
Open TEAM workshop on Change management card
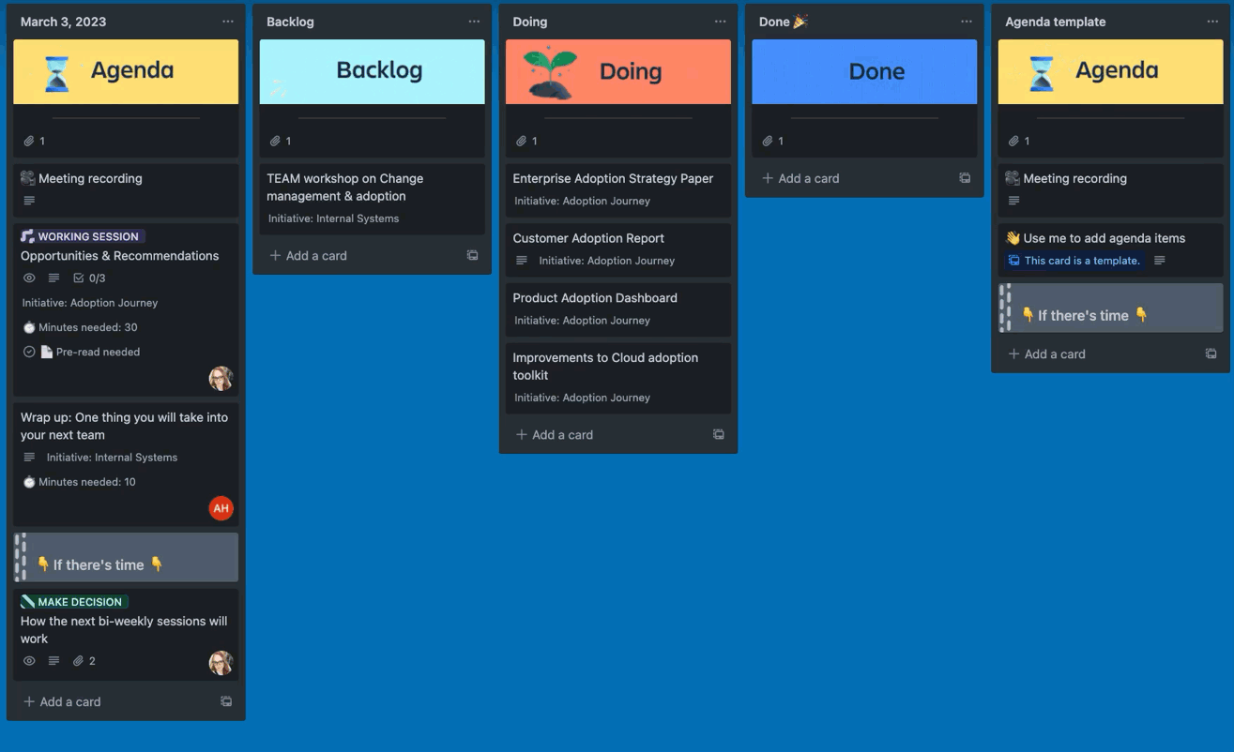[373, 199]
